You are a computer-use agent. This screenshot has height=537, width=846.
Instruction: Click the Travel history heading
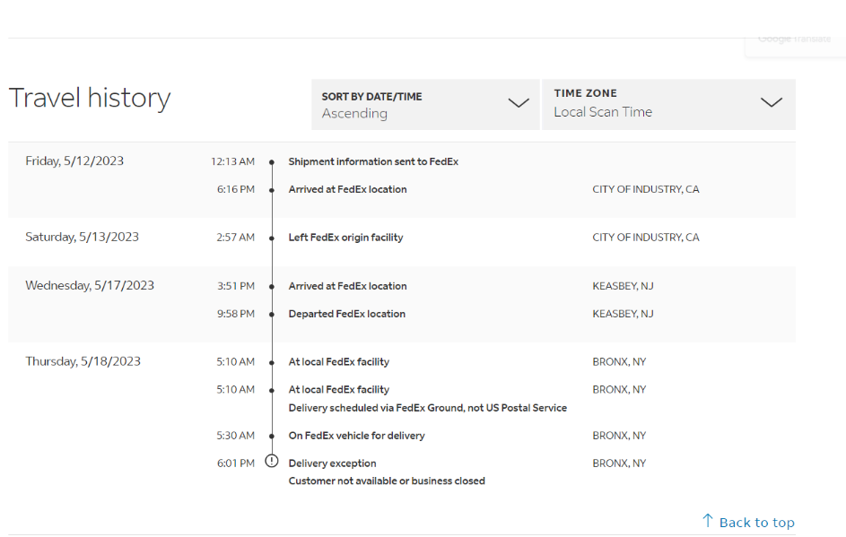click(x=90, y=98)
